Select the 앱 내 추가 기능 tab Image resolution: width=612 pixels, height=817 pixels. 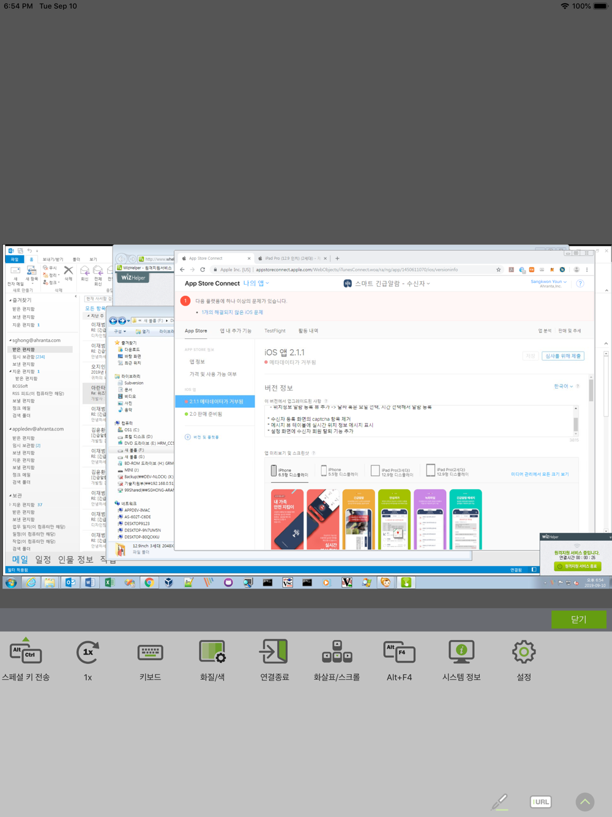[x=236, y=331]
